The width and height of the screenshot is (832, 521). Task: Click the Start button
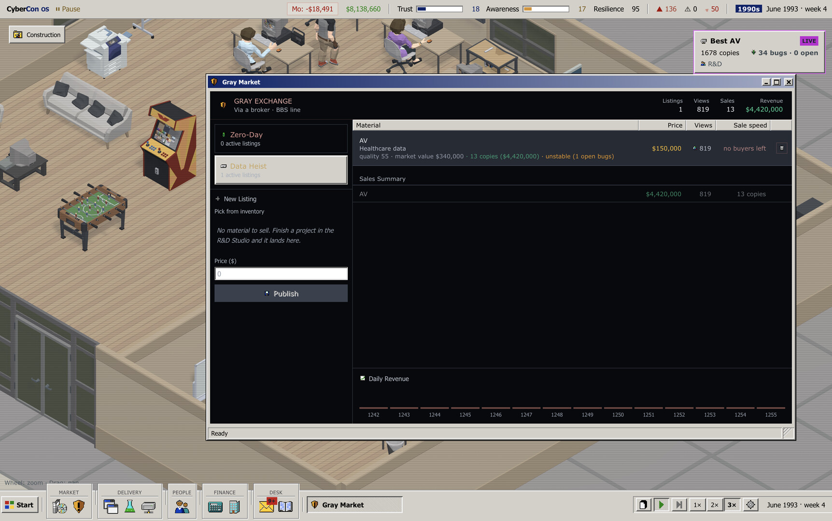[x=20, y=505]
